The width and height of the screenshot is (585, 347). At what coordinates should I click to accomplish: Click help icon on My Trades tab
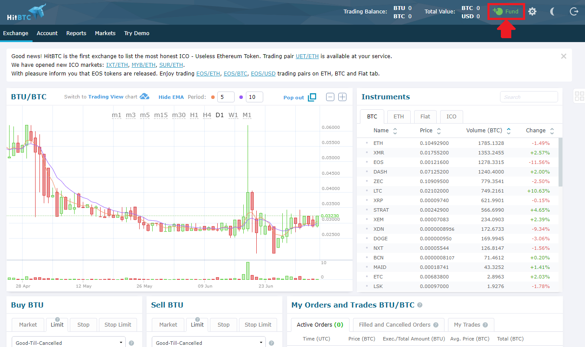(x=485, y=325)
